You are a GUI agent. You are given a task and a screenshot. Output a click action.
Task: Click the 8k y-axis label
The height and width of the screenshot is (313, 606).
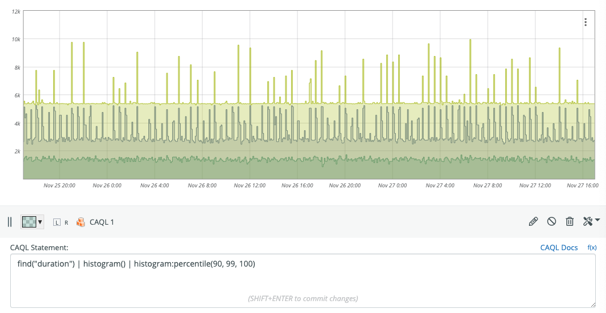pyautogui.click(x=17, y=67)
